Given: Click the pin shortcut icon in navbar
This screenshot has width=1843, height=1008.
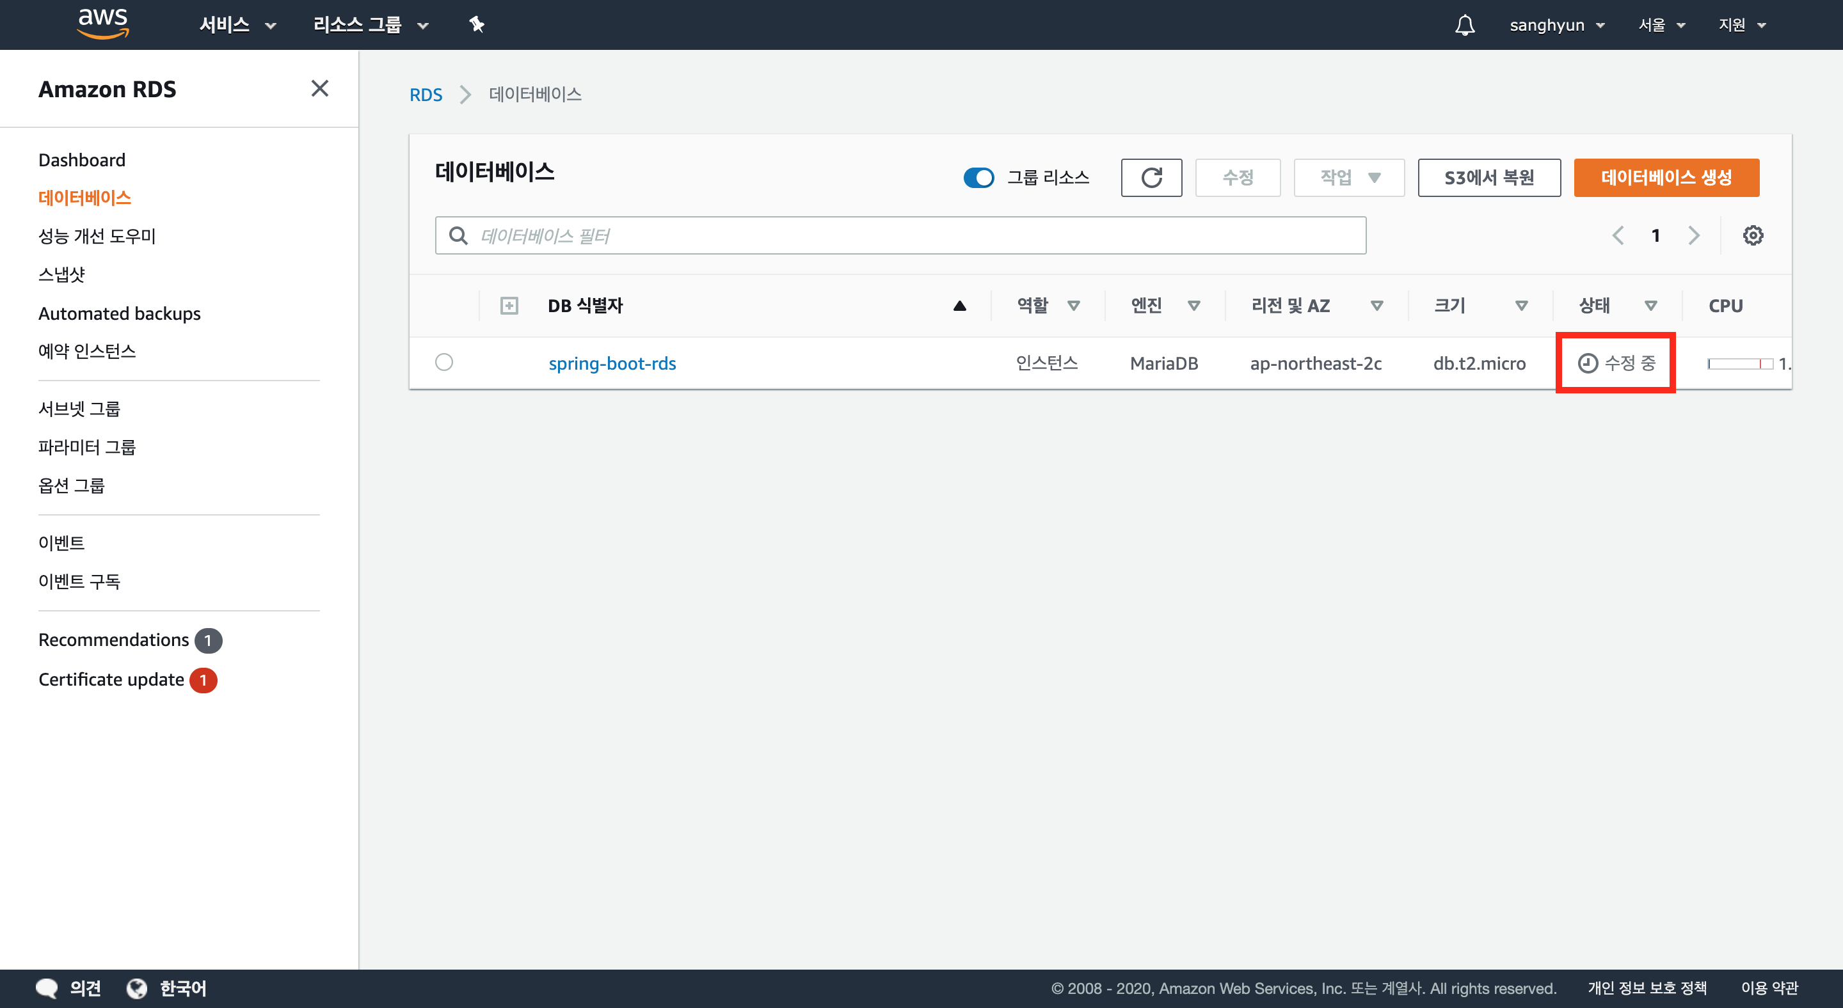Looking at the screenshot, I should tap(477, 25).
